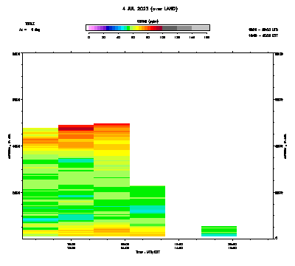295x266 pixels.
Task: Click the isolated green block at far right
Action: [219, 231]
